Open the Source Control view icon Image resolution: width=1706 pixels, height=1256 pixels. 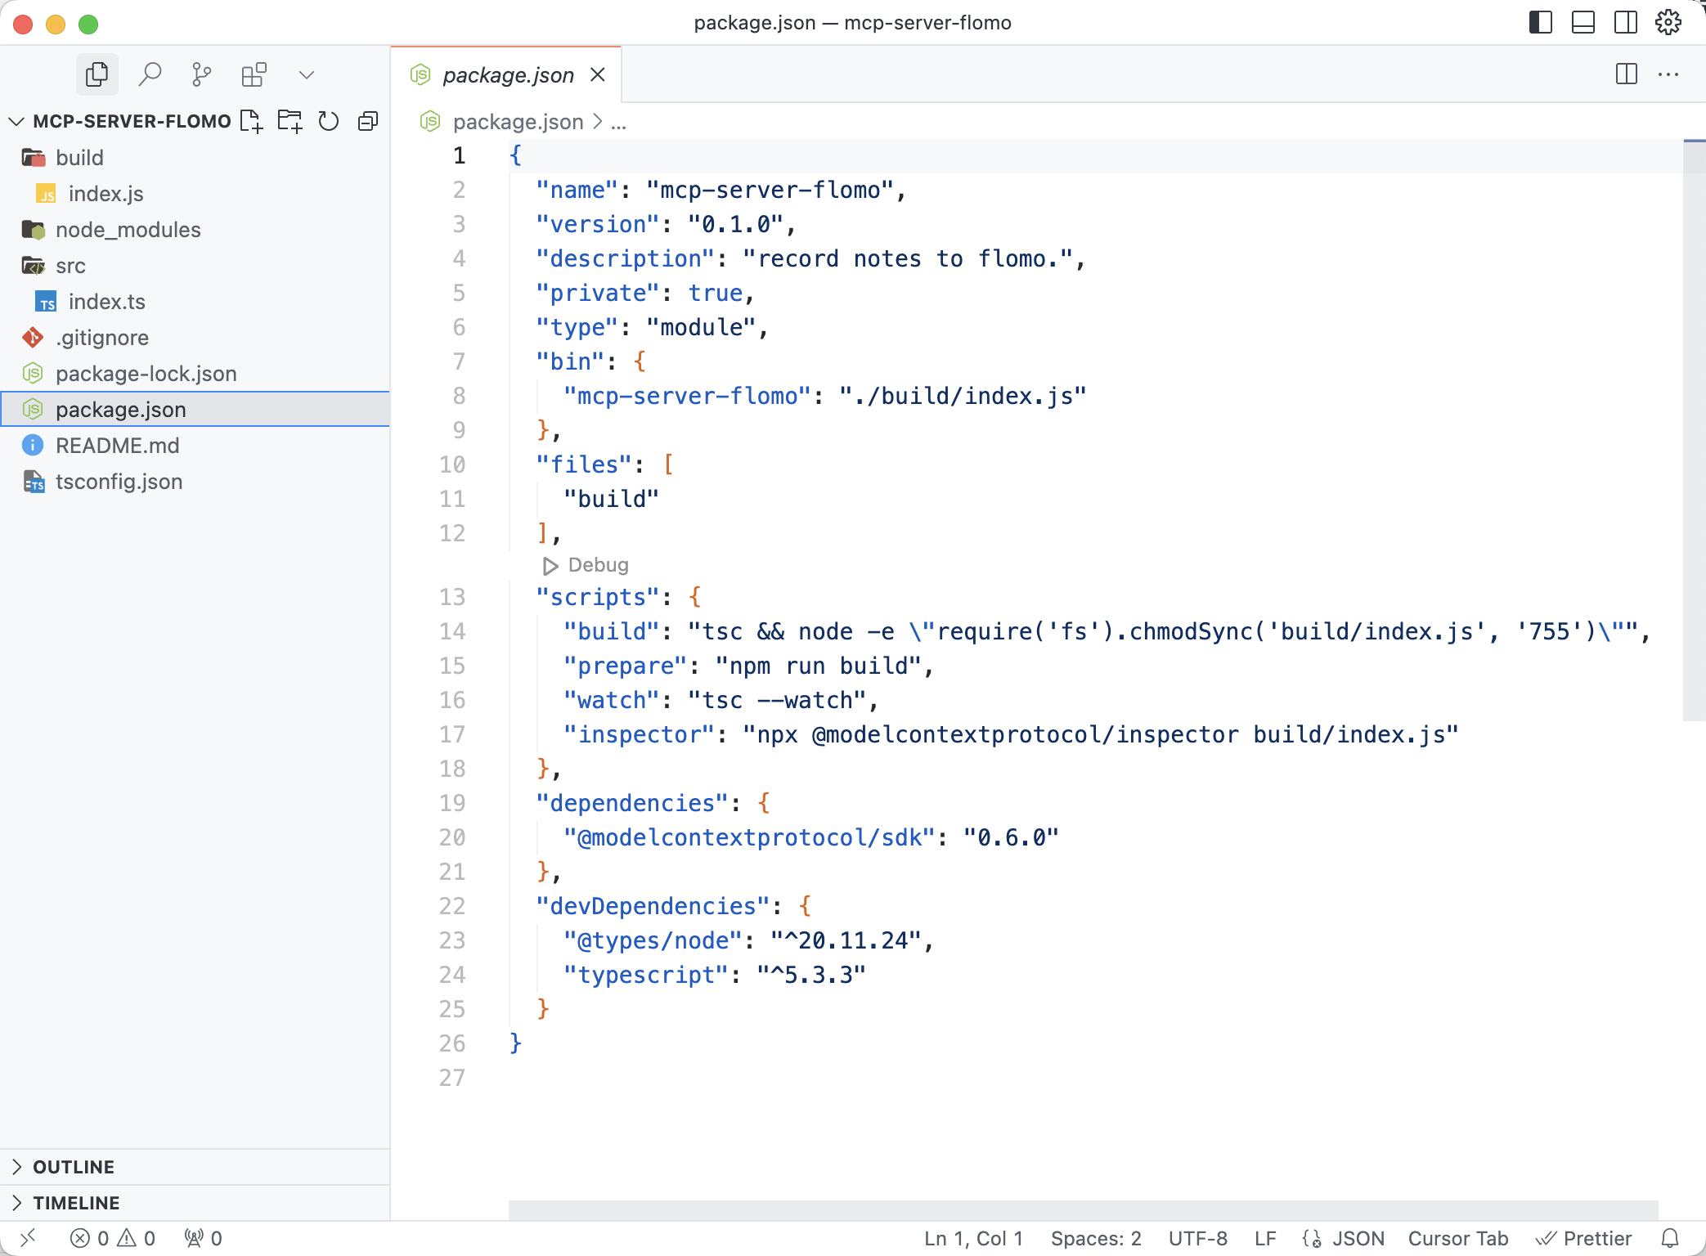[201, 74]
